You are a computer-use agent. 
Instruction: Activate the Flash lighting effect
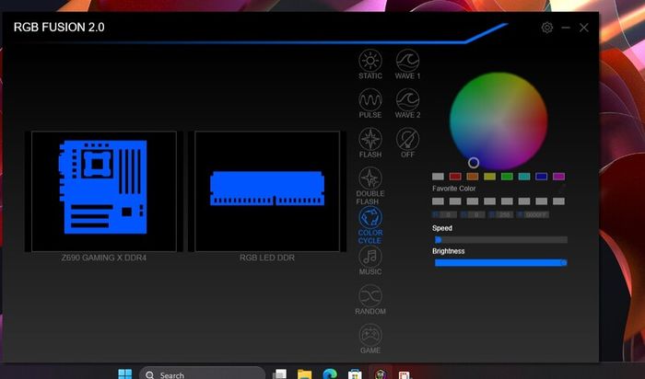coord(370,143)
